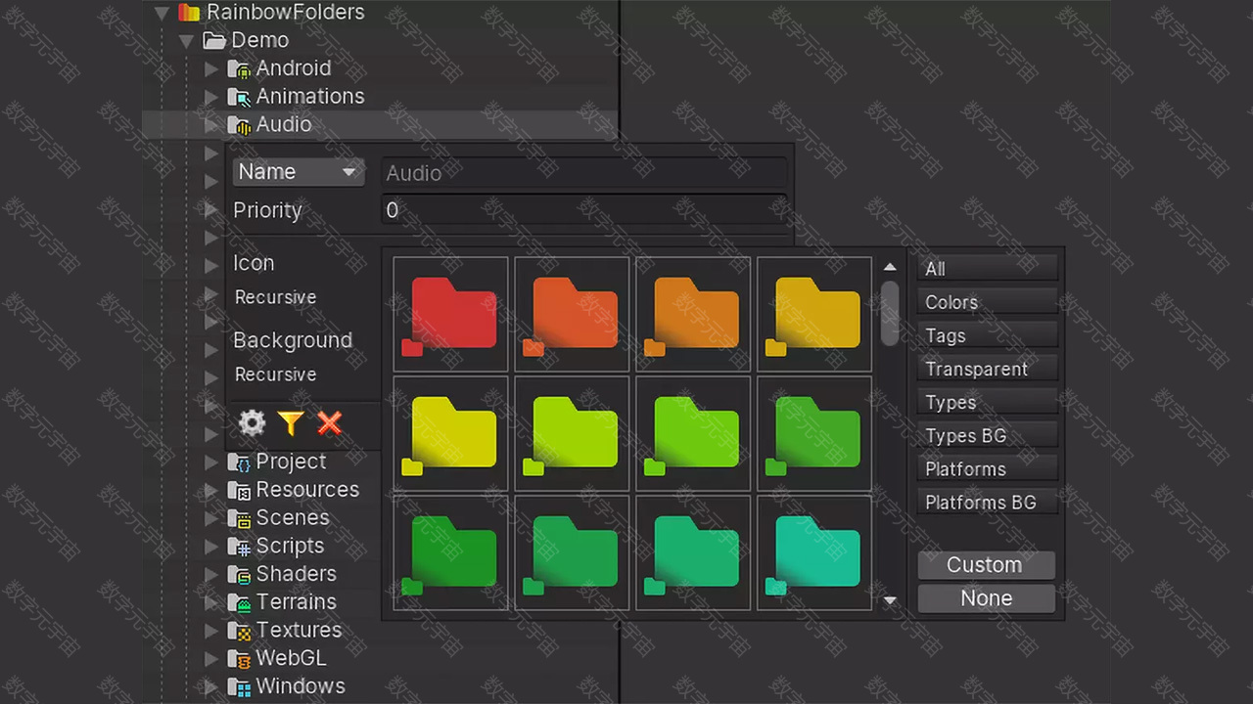The height and width of the screenshot is (704, 1253).
Task: Expand the Android folder arrow
Action: [x=210, y=69]
